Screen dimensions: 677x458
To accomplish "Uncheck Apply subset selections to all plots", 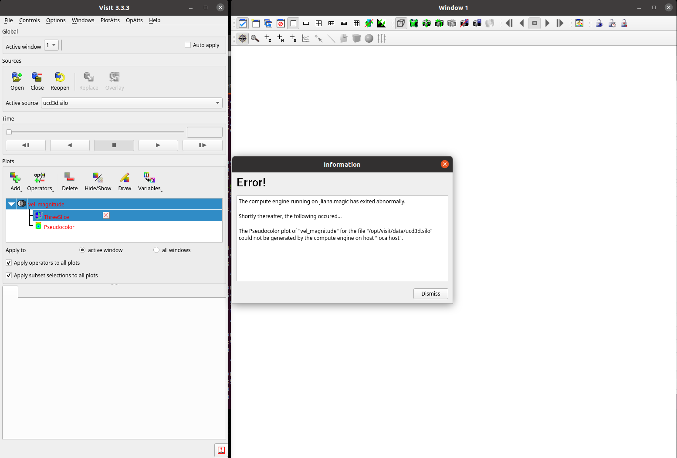I will (9, 275).
